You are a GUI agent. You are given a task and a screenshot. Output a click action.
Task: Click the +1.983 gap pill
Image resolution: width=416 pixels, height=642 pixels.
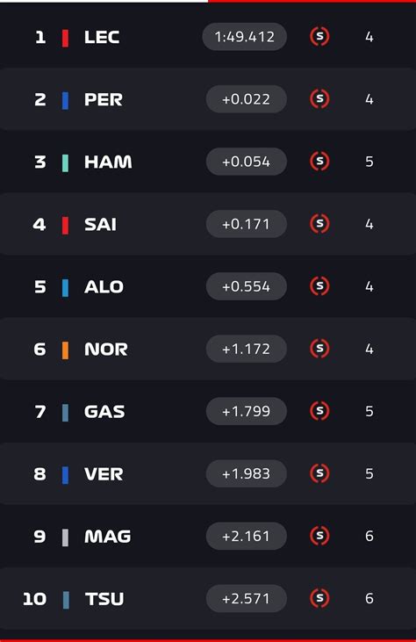[247, 473]
